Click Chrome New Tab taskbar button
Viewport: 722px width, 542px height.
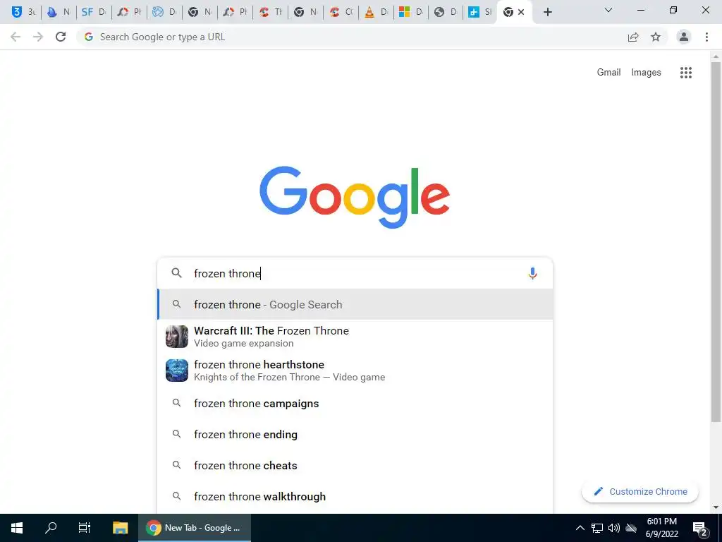[x=195, y=528]
